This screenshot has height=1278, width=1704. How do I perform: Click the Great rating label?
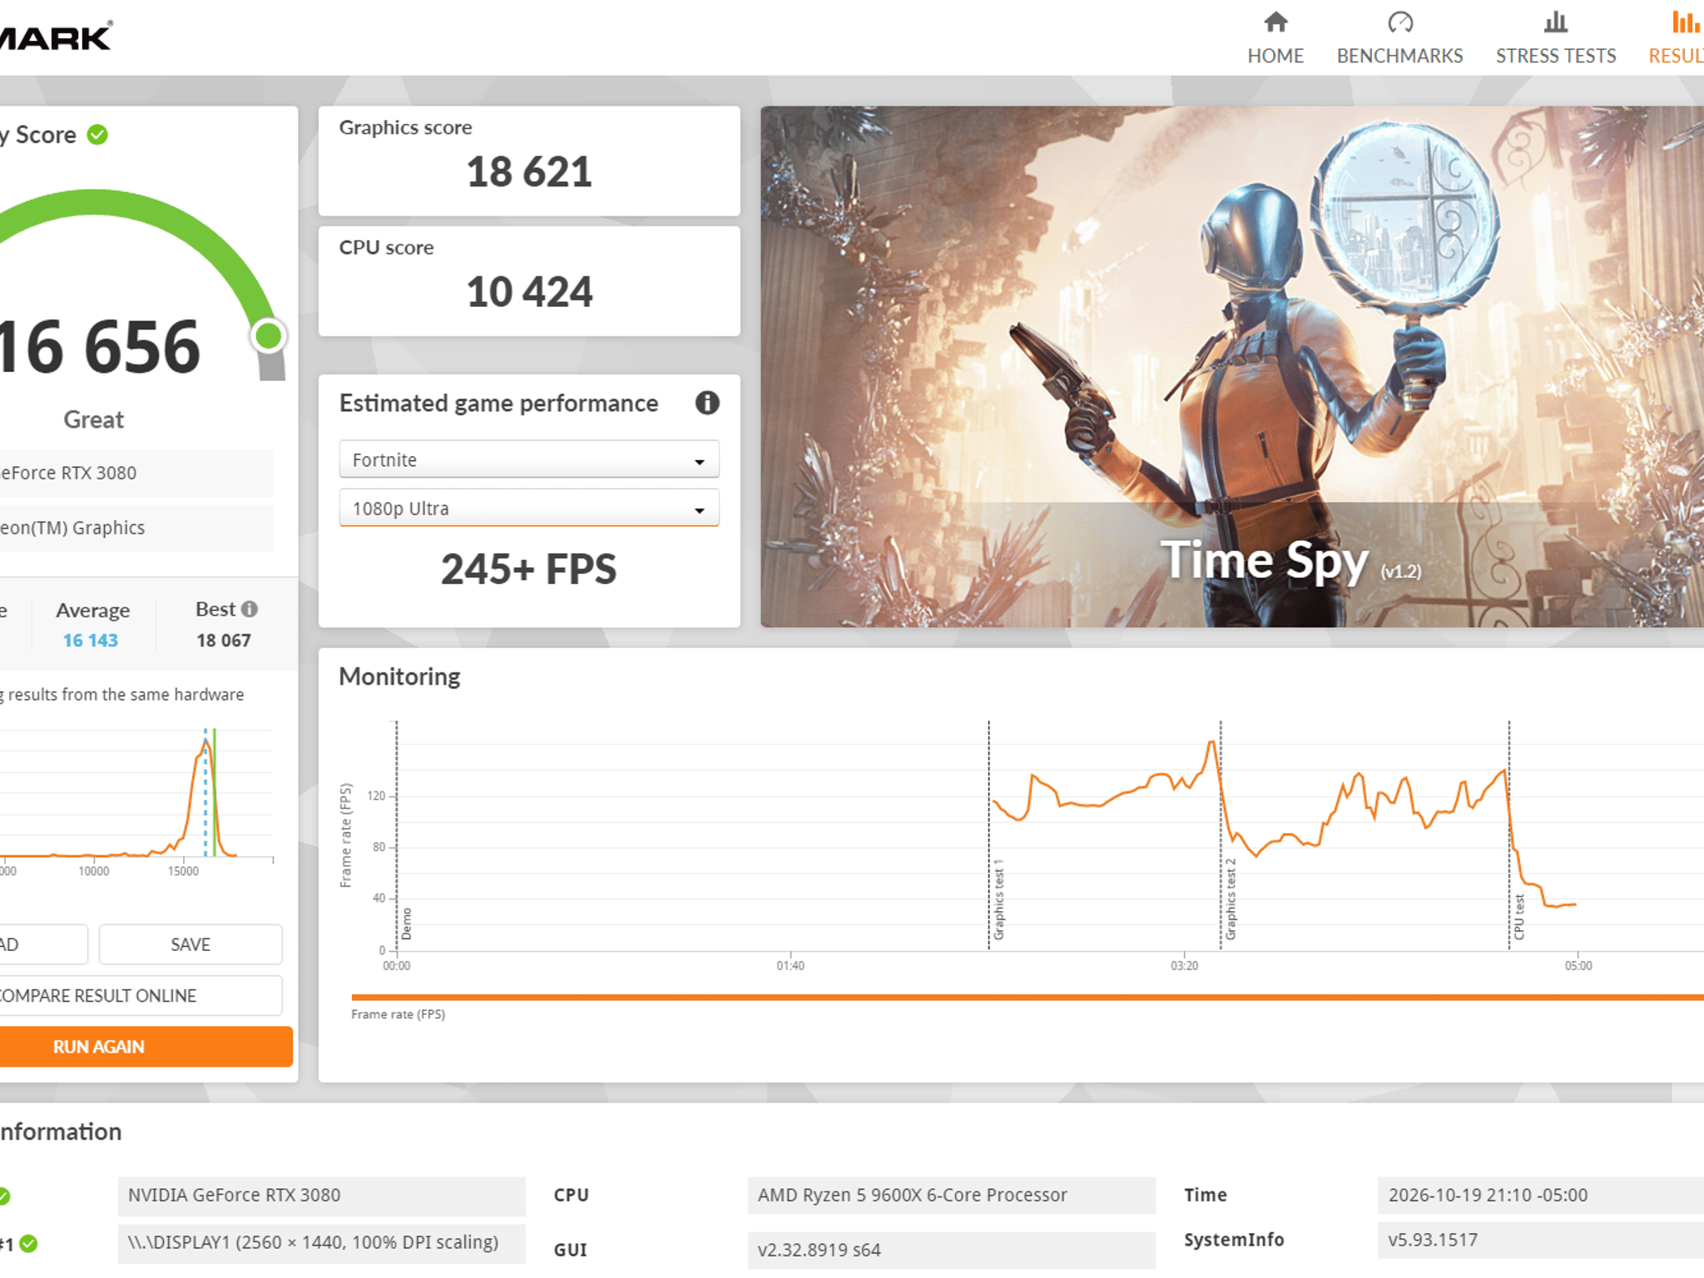click(x=93, y=419)
